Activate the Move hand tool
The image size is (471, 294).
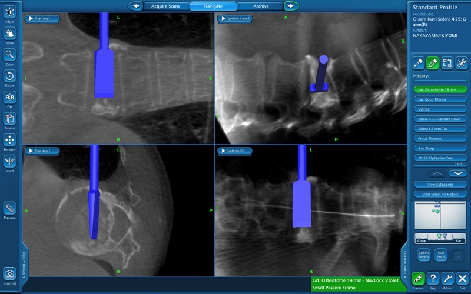[9, 34]
